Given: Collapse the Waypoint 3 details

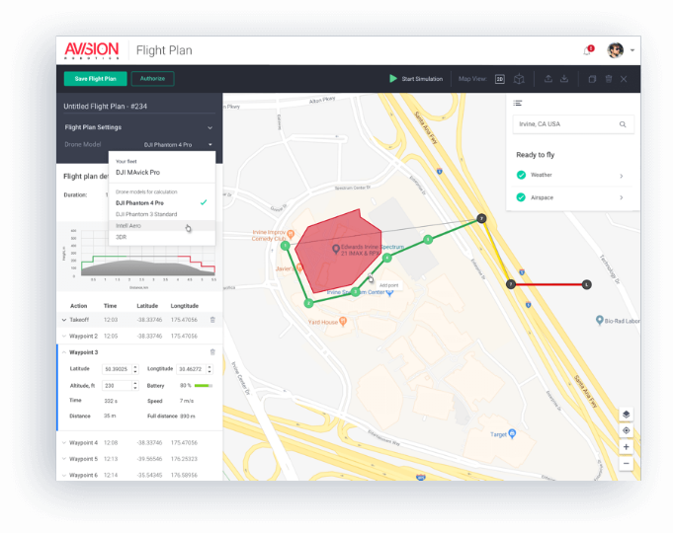Looking at the screenshot, I should 64,352.
